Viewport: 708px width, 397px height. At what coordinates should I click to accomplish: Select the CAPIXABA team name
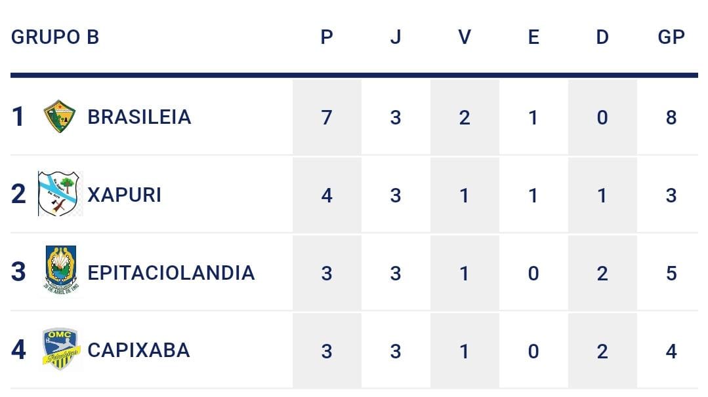[138, 350]
